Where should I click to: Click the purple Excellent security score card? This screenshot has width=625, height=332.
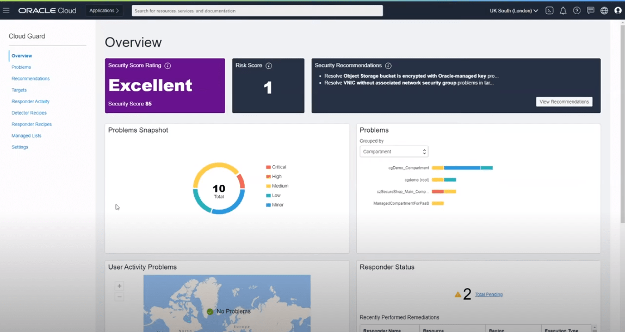pos(165,86)
